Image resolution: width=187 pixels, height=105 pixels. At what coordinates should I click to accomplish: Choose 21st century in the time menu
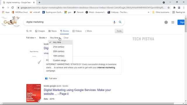coord(60,47)
